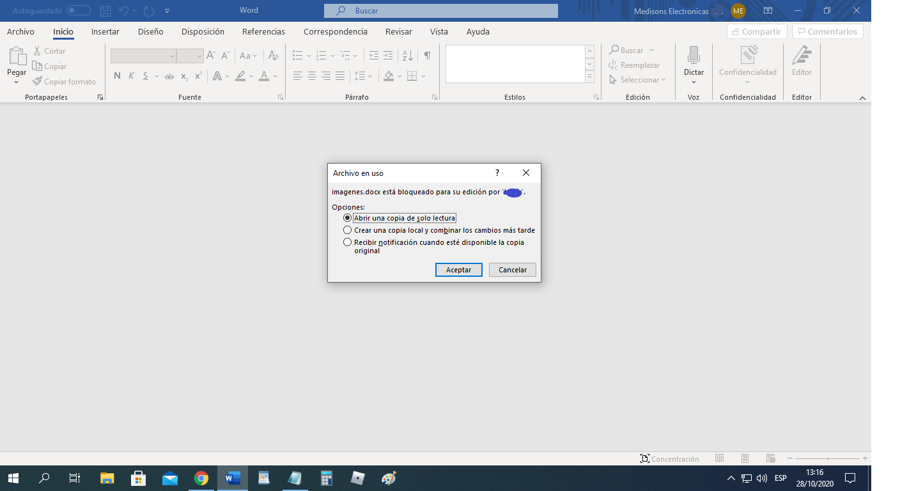Click the Cortar scissors button
The image size is (900, 491).
(x=50, y=51)
